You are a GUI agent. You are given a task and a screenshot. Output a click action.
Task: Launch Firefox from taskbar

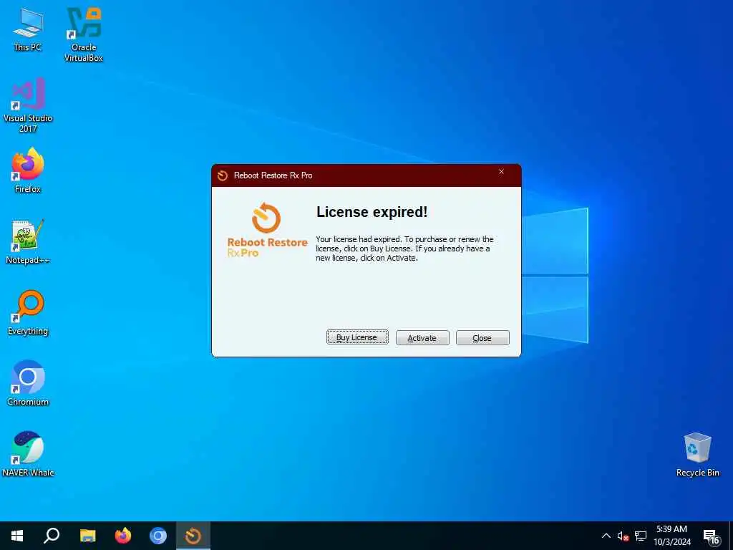tap(123, 536)
